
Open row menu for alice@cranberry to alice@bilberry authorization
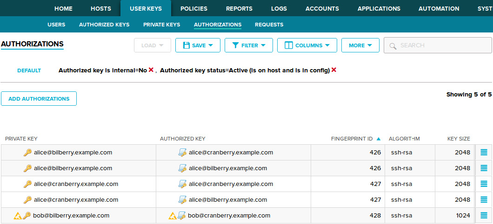click(484, 199)
